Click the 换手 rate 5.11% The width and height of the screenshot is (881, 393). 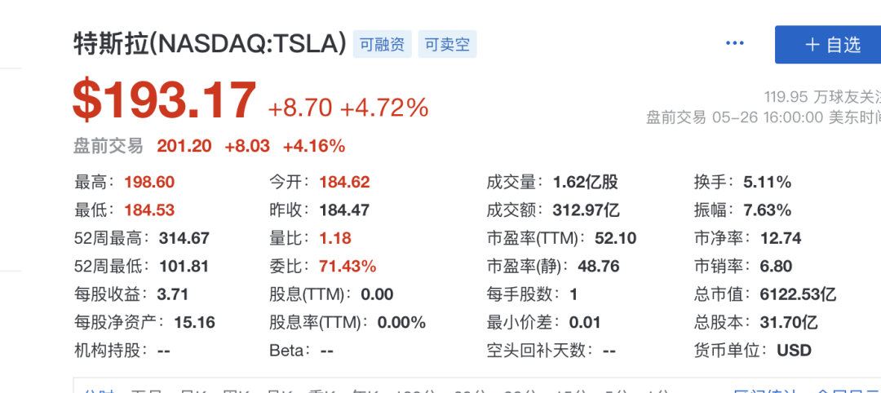(766, 183)
